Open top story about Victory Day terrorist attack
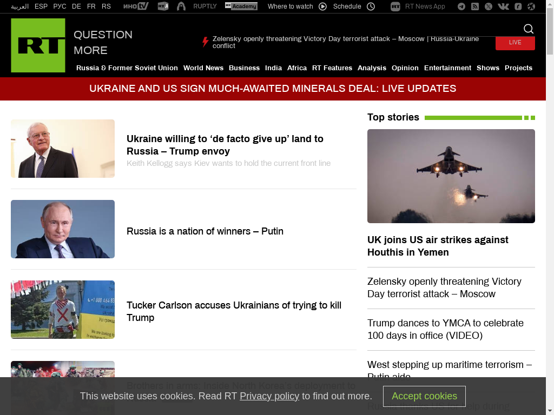The image size is (554, 415). (x=444, y=287)
